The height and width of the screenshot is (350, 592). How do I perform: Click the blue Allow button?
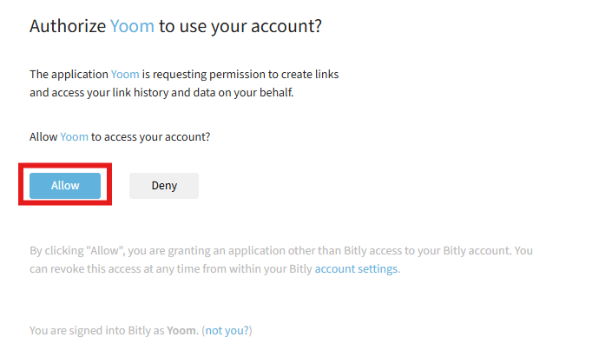65,185
